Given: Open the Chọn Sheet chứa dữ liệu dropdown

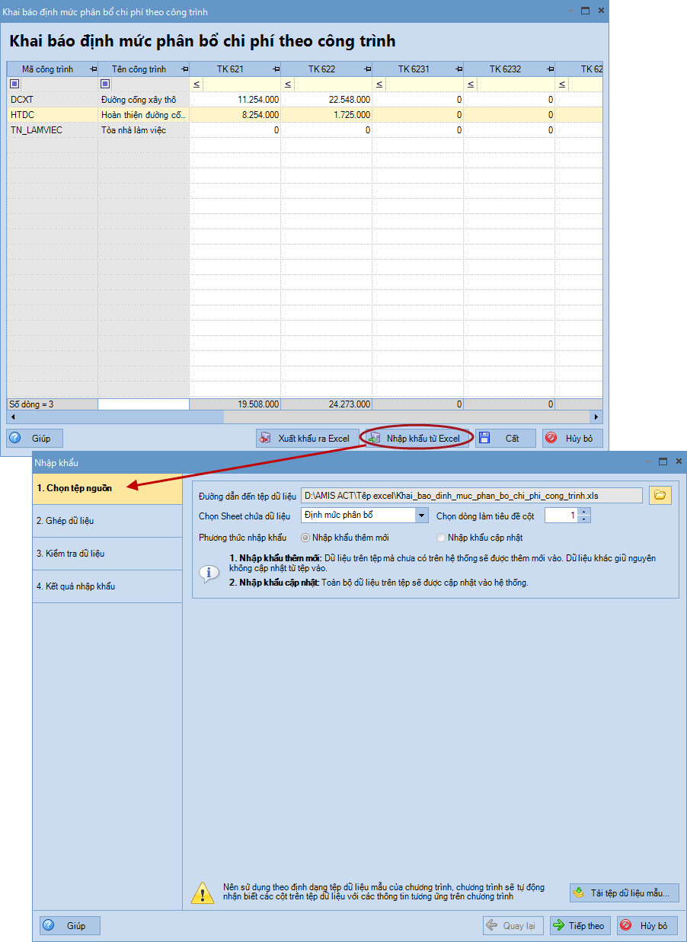Looking at the screenshot, I should coord(422,516).
